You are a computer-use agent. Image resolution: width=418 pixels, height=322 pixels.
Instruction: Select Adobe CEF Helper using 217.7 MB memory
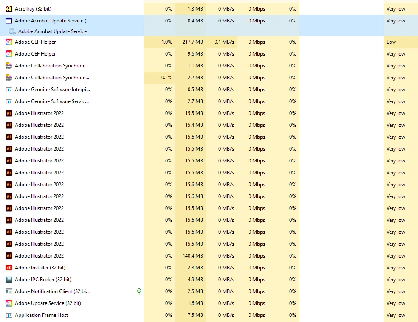[x=35, y=42]
